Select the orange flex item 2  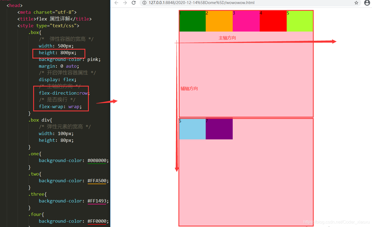(219, 21)
